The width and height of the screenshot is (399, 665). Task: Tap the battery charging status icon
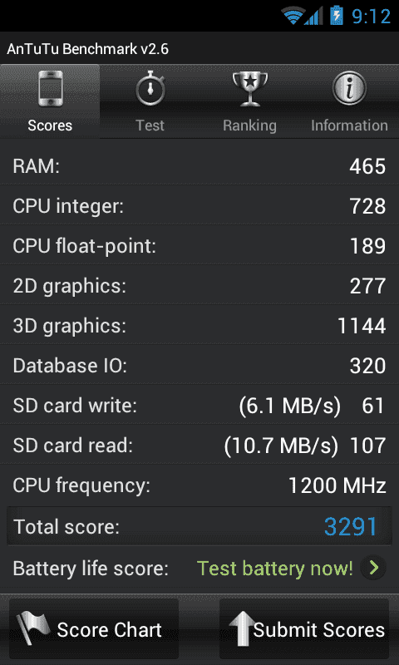point(337,15)
